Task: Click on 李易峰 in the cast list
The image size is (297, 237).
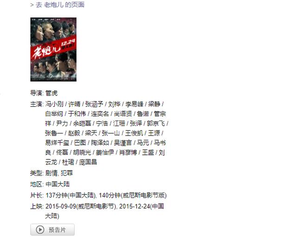Action: pyautogui.click(x=134, y=104)
